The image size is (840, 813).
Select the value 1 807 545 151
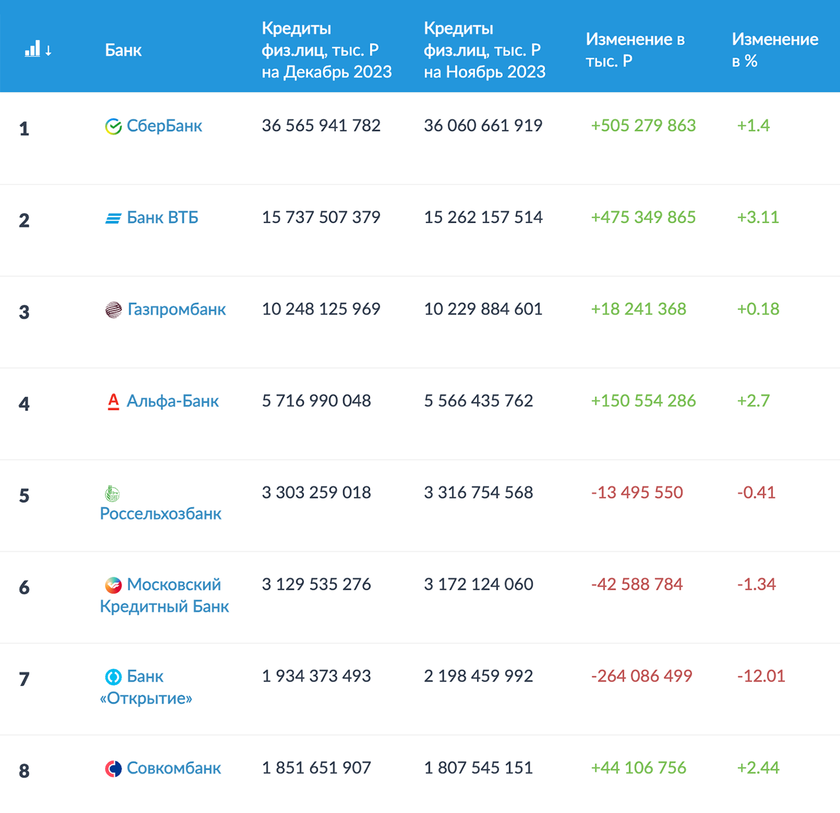click(x=478, y=767)
